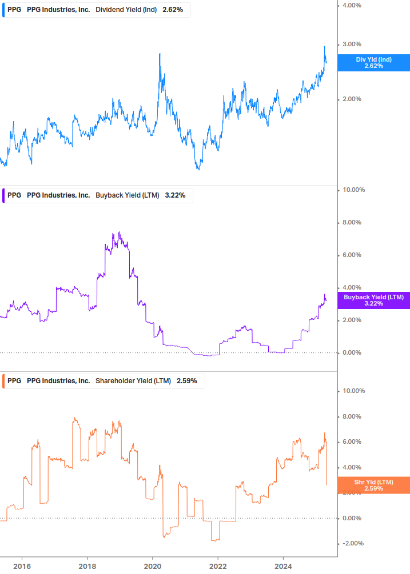Click the Dividend Yield (Ind) legend label

pos(126,10)
